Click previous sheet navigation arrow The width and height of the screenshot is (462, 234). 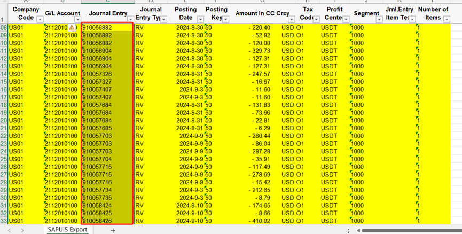pos(8,230)
